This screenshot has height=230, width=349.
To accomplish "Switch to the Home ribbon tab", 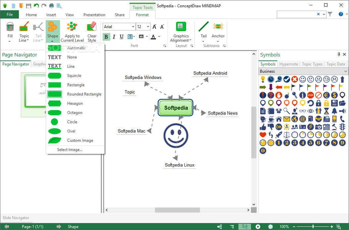I will coord(31,15).
